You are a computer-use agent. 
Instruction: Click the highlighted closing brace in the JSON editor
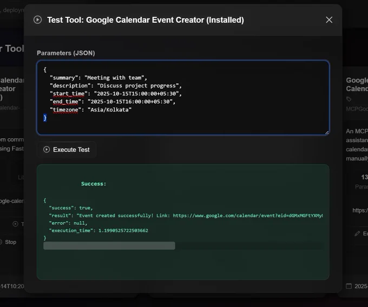[x=45, y=118]
